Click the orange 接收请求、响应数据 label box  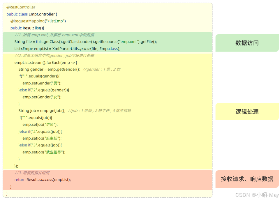[247, 179]
